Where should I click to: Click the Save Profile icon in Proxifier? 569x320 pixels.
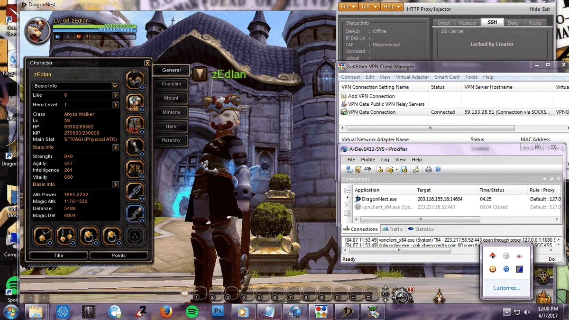(x=404, y=169)
